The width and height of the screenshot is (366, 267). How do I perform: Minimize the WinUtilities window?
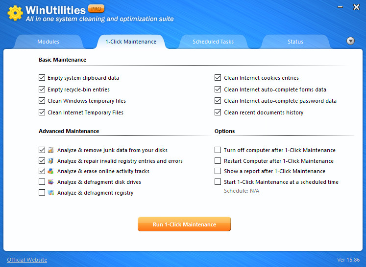coord(341,7)
